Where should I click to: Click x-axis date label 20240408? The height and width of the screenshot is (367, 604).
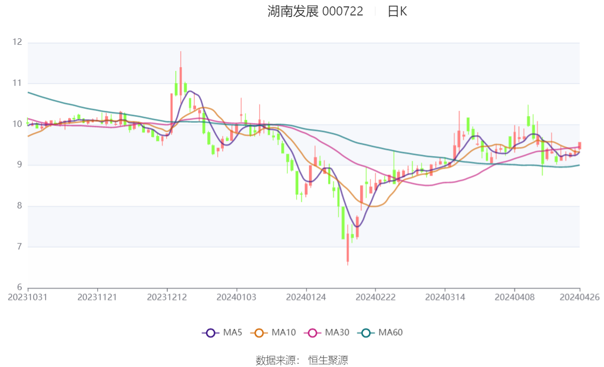[514, 297]
